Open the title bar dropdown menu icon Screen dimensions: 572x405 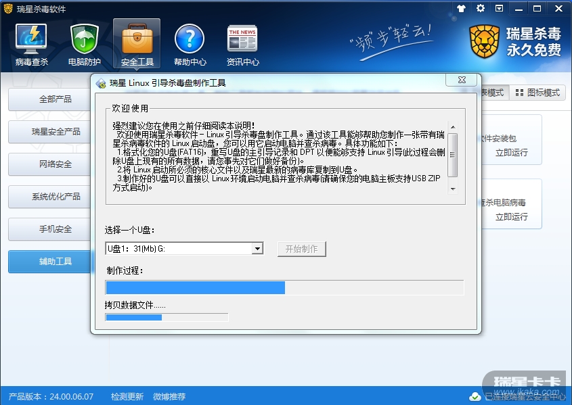point(500,8)
